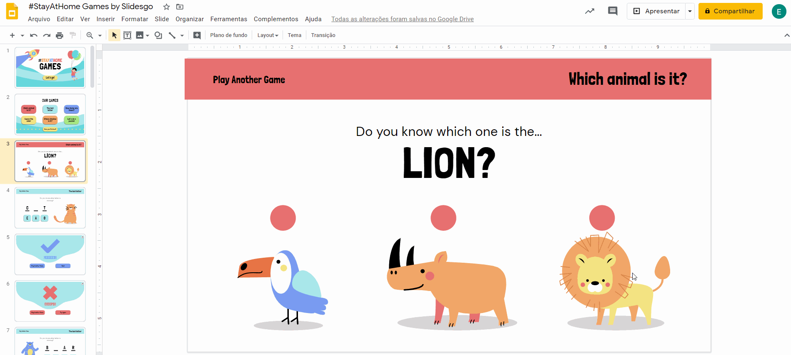
Task: Activate the paint format tool
Action: coord(73,35)
